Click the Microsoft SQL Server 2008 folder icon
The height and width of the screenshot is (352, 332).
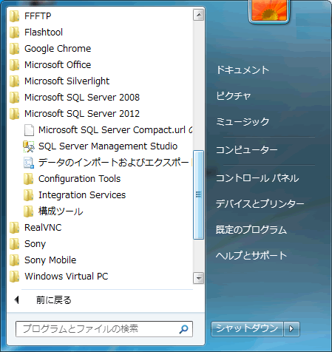[14, 98]
